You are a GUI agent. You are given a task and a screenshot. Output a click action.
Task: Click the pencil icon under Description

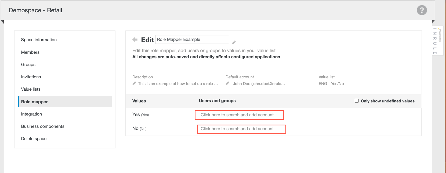point(134,83)
